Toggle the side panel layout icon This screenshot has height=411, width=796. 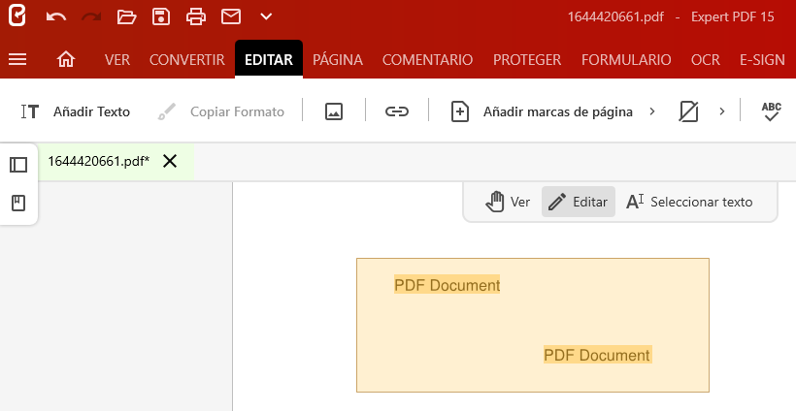tap(18, 165)
